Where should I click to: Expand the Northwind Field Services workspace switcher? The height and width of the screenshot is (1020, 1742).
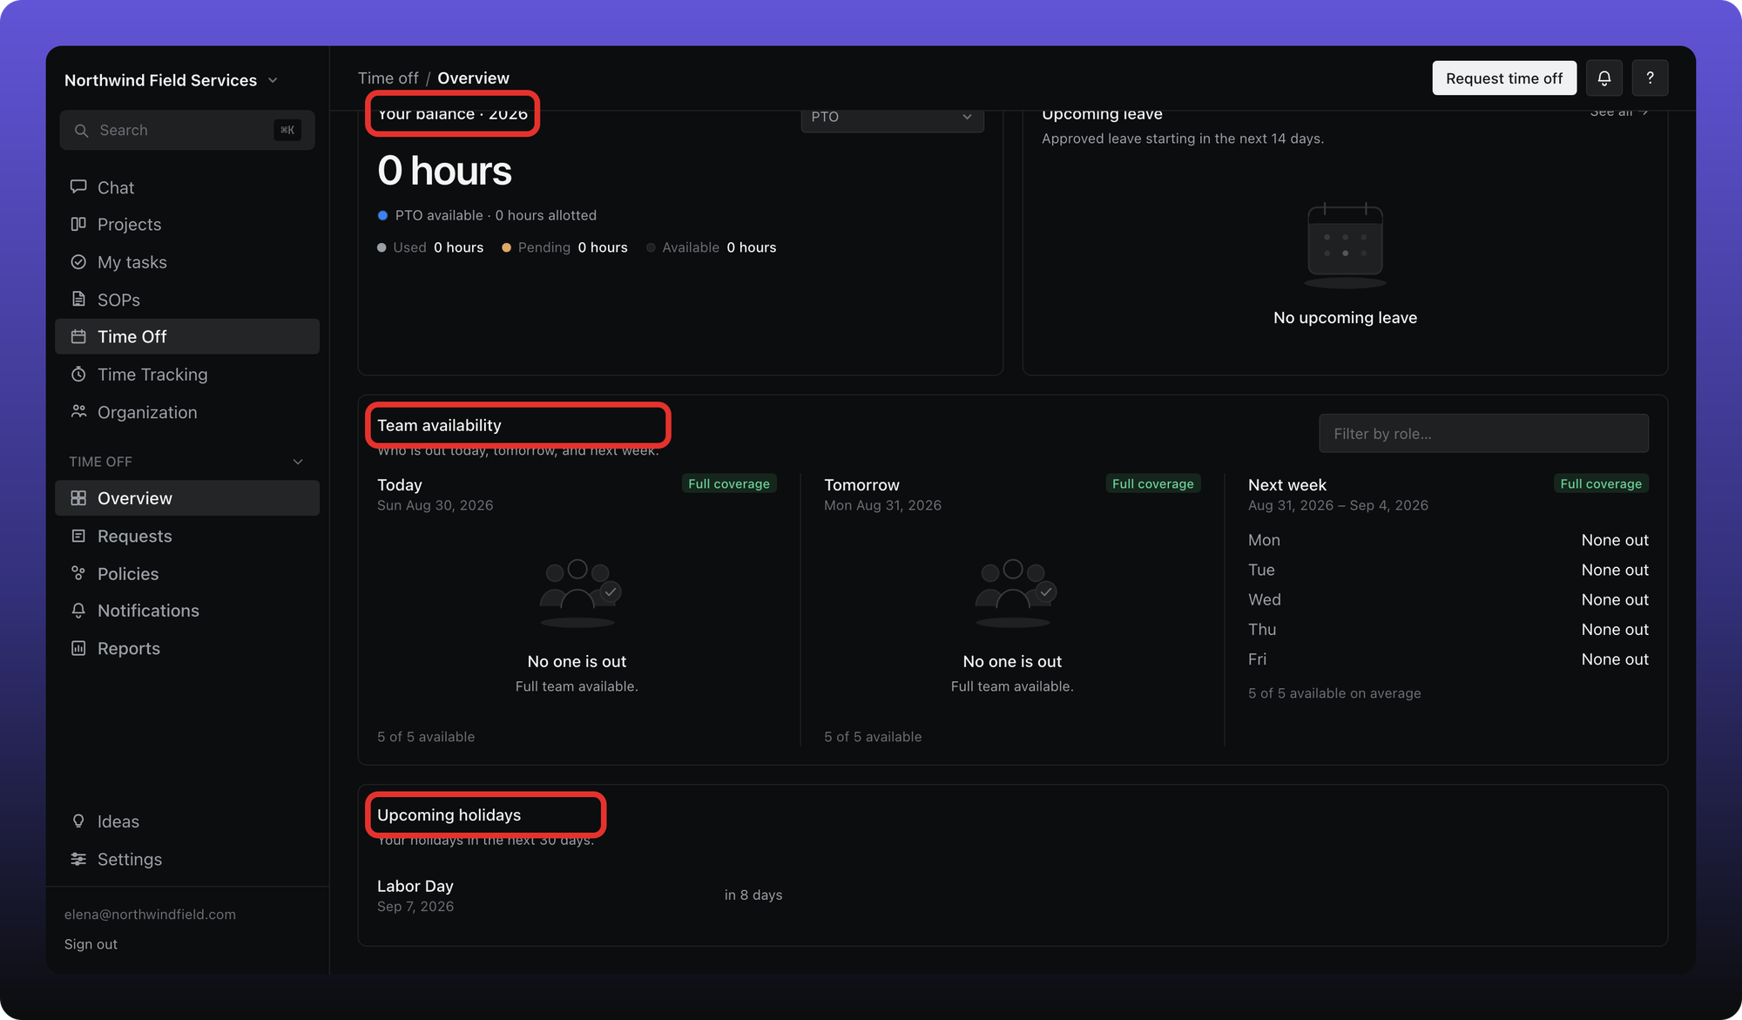pos(172,80)
